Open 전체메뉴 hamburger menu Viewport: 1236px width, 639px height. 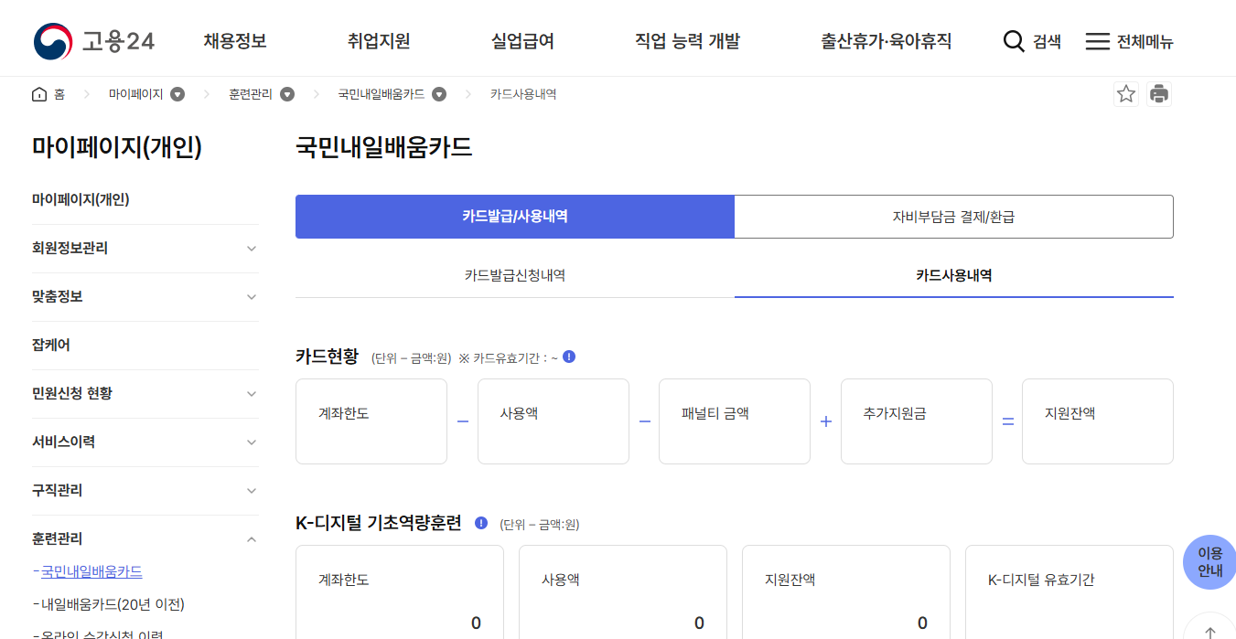(x=1129, y=41)
